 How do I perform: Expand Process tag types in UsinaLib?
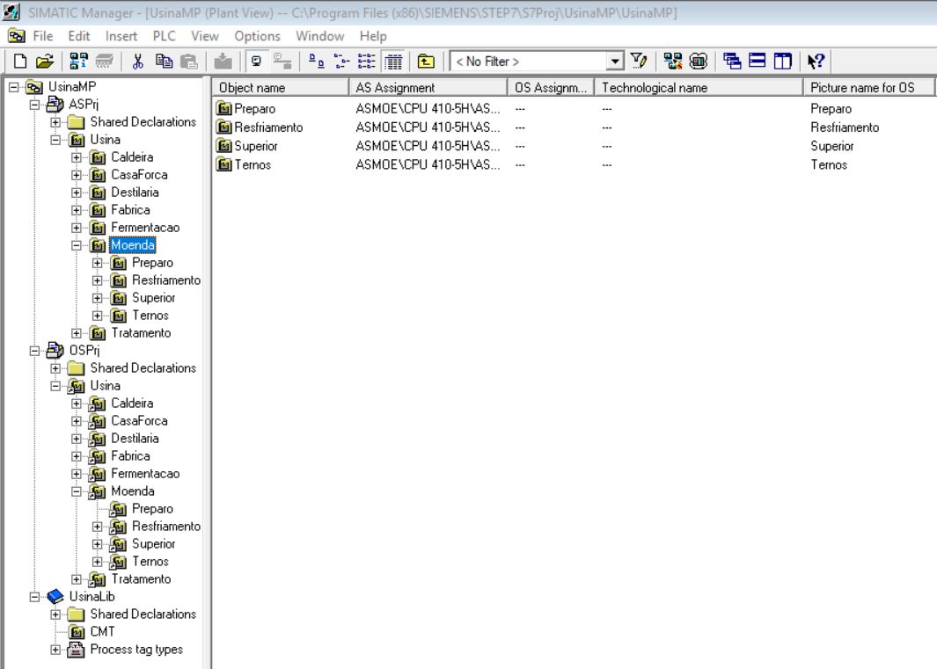[x=55, y=650]
